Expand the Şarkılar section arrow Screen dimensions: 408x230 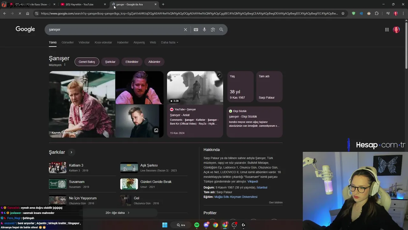coord(71,152)
